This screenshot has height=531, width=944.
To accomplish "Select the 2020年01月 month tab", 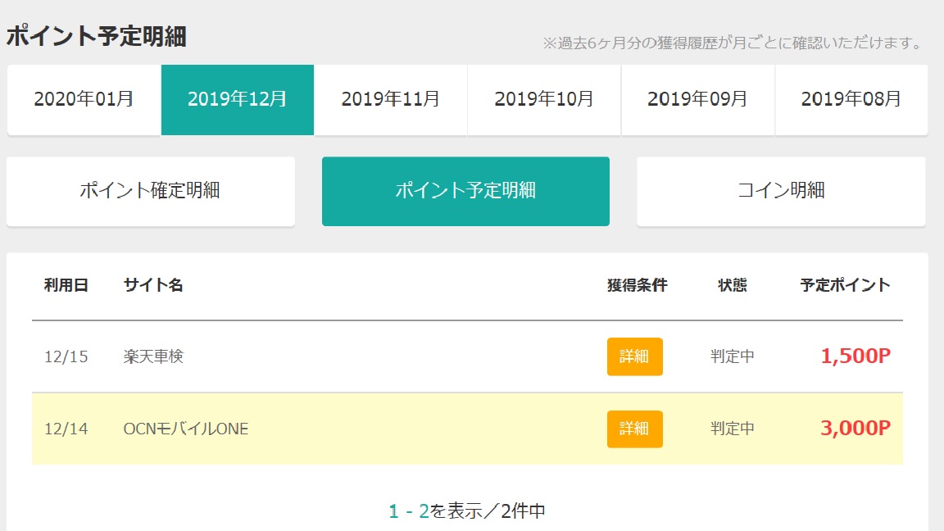I will coord(84,100).
